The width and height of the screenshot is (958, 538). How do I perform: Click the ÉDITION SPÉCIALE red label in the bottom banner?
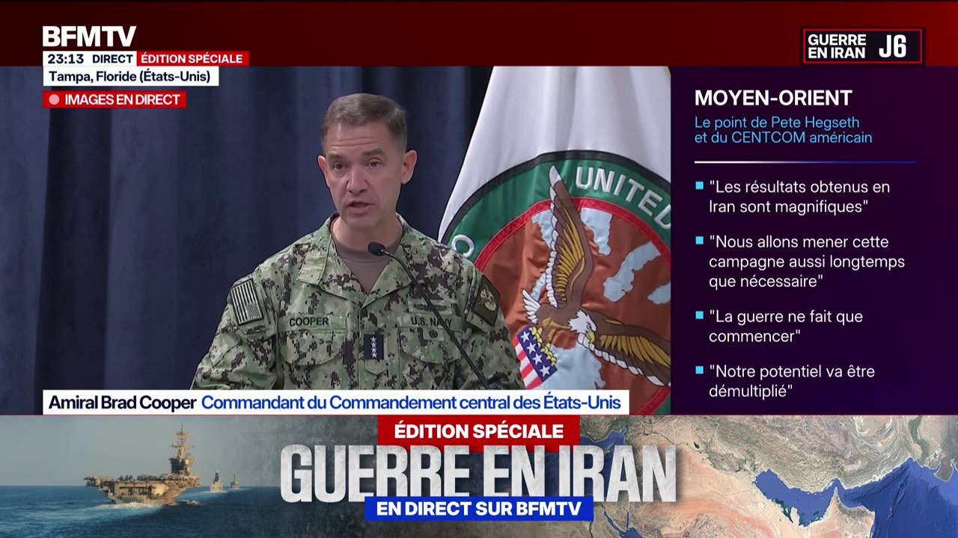[479, 431]
